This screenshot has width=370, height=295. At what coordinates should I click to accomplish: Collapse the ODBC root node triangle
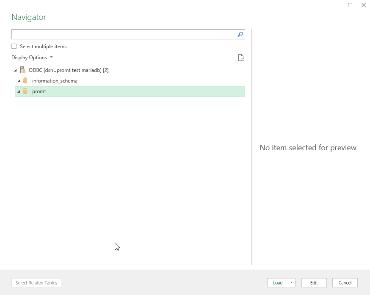pos(15,70)
